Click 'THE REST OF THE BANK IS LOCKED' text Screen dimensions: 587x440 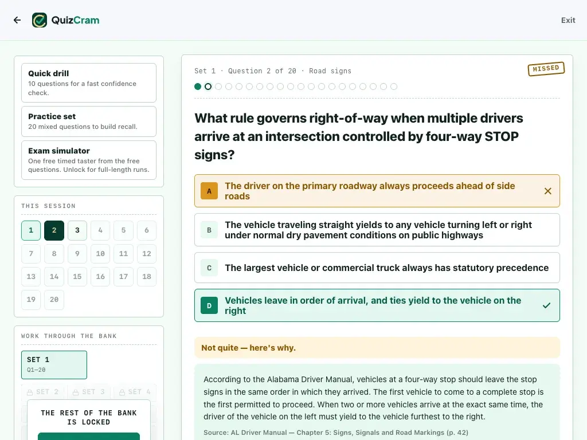tap(89, 418)
